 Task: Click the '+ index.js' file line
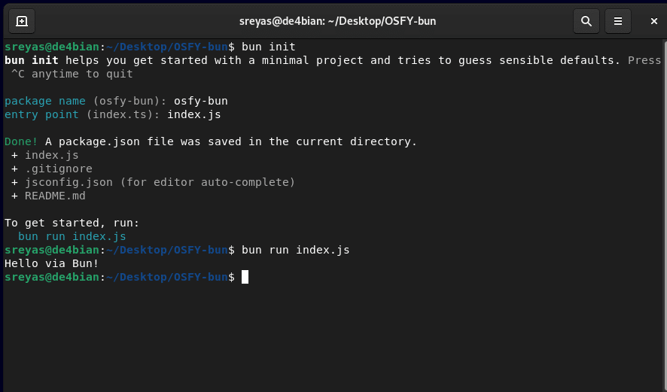click(45, 155)
